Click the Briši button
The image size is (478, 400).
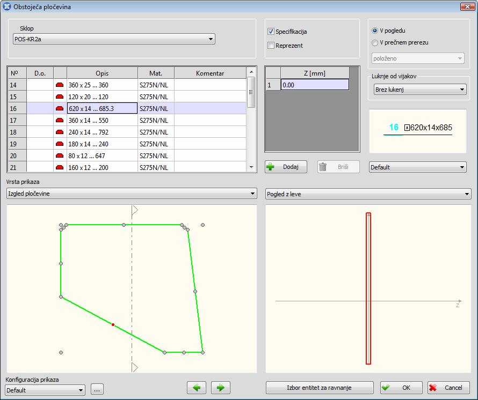click(338, 167)
